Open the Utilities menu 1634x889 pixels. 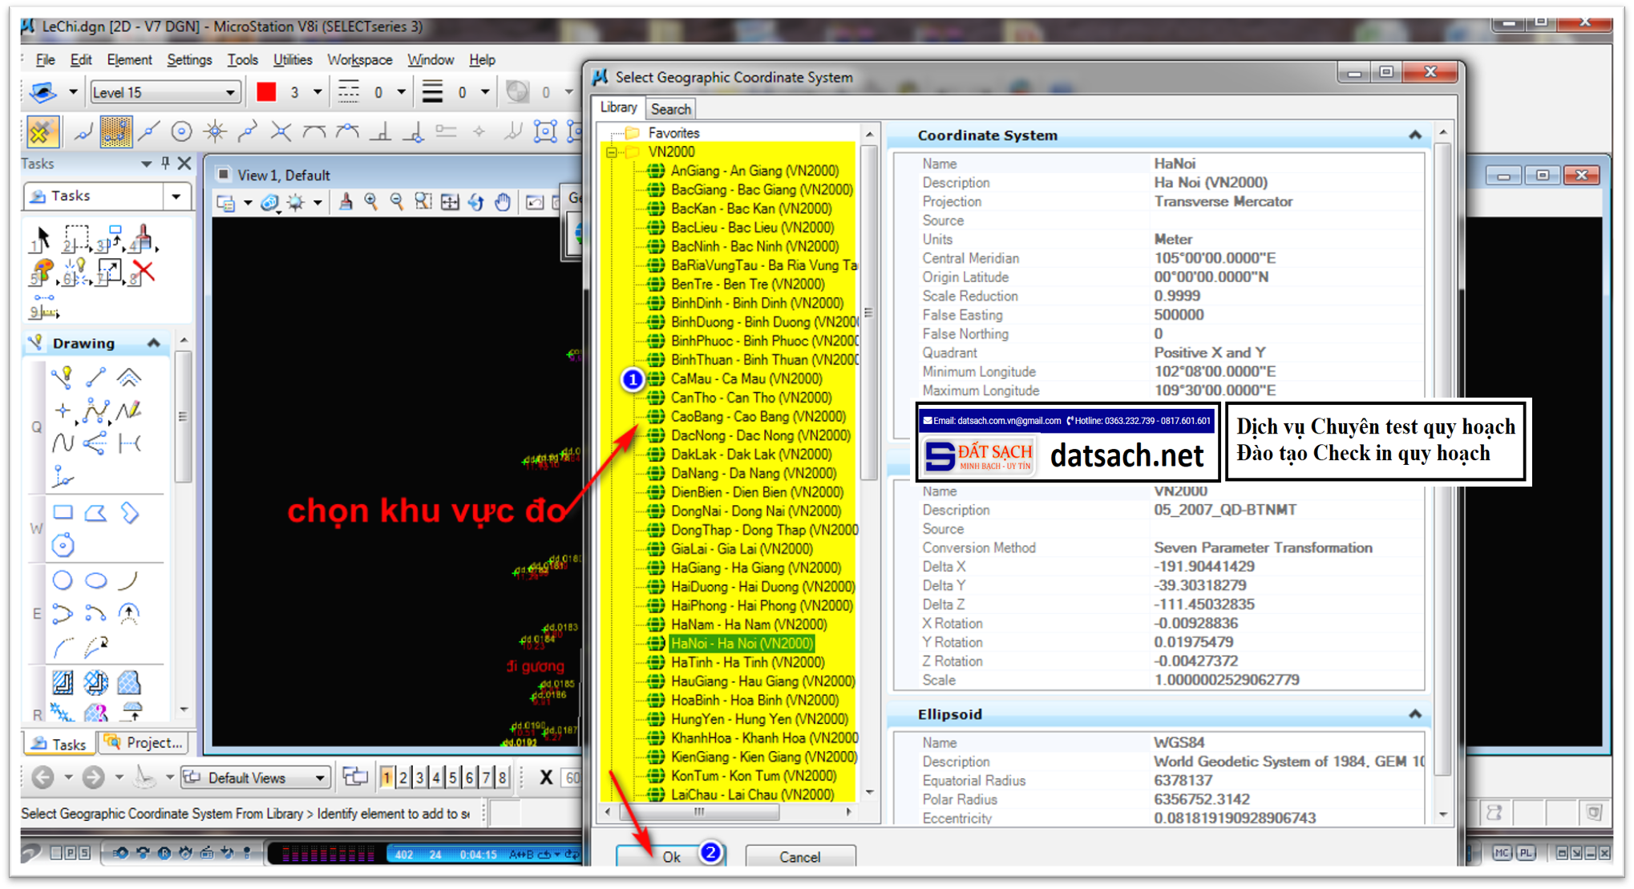coord(293,59)
